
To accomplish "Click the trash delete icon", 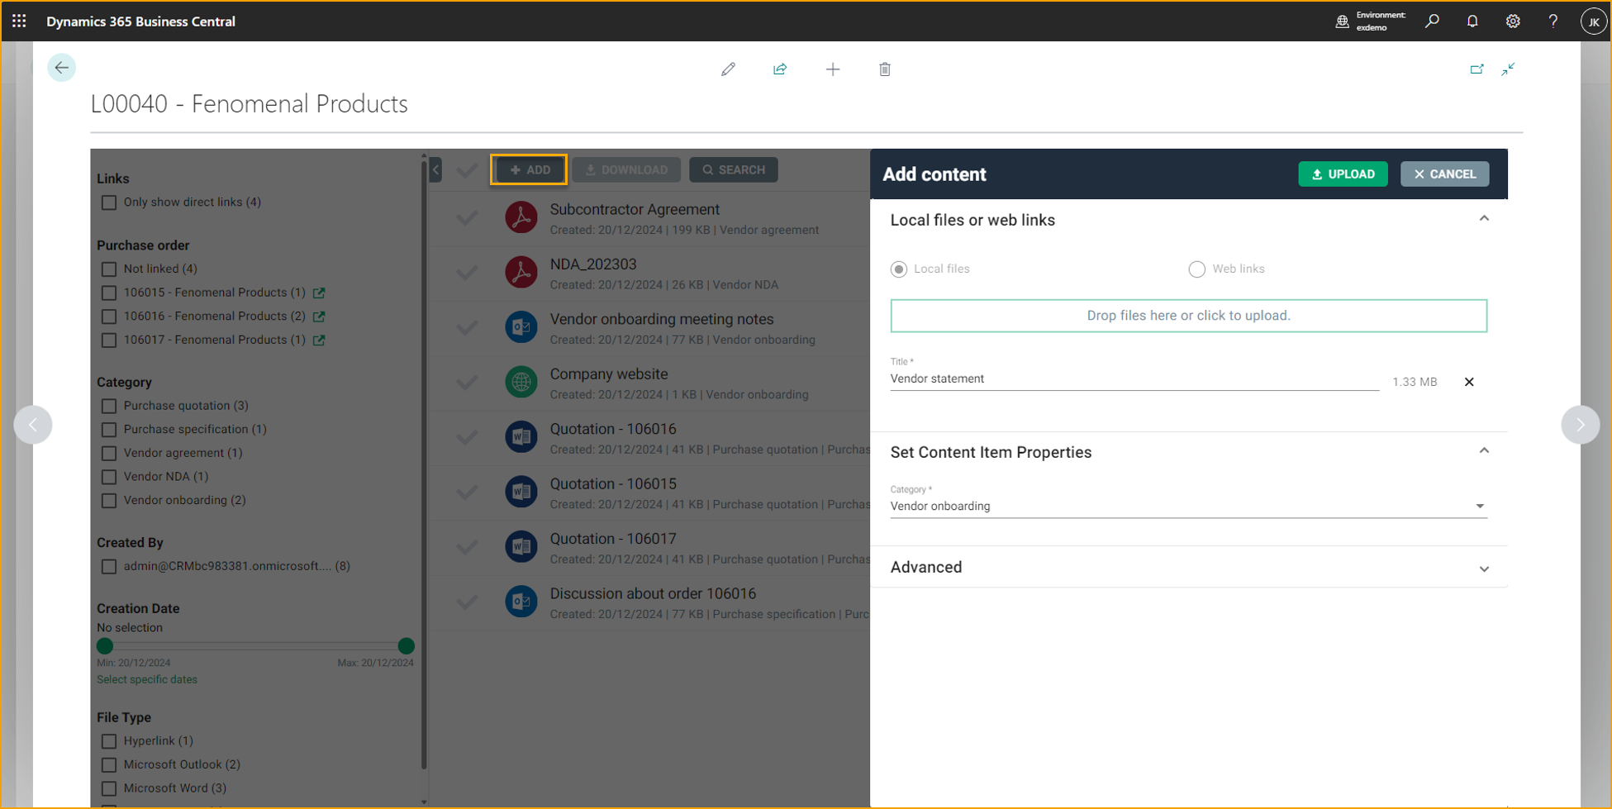I will pyautogui.click(x=885, y=69).
